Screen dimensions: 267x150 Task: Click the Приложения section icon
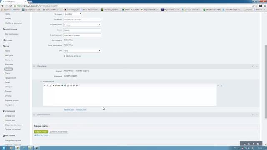4,29
